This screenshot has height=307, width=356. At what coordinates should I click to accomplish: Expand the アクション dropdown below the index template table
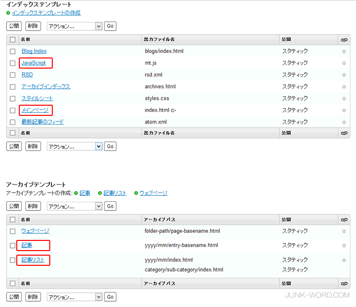(75, 146)
